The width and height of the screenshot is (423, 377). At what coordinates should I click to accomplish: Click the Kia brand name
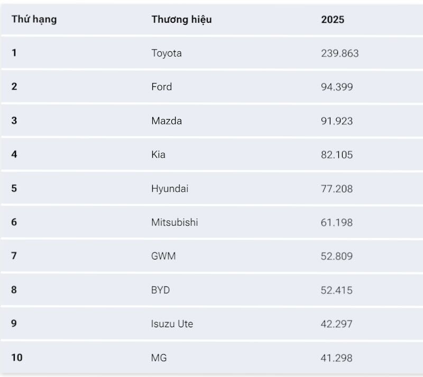pyautogui.click(x=158, y=155)
